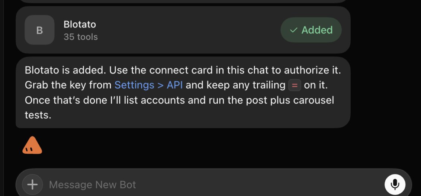
Task: Select the red equals sign code chip
Action: coord(295,85)
